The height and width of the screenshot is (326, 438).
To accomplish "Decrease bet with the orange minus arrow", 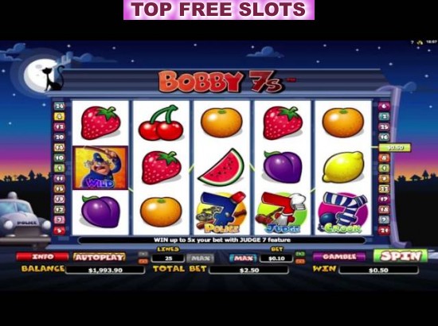I will (x=300, y=262).
